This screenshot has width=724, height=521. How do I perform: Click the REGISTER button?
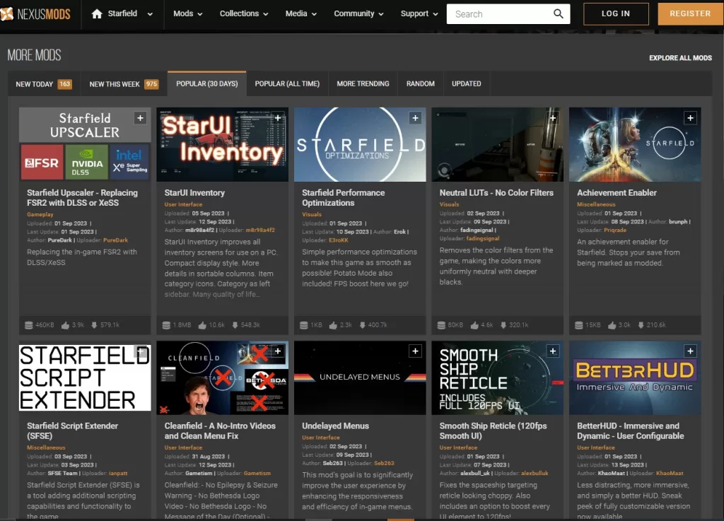pos(690,14)
